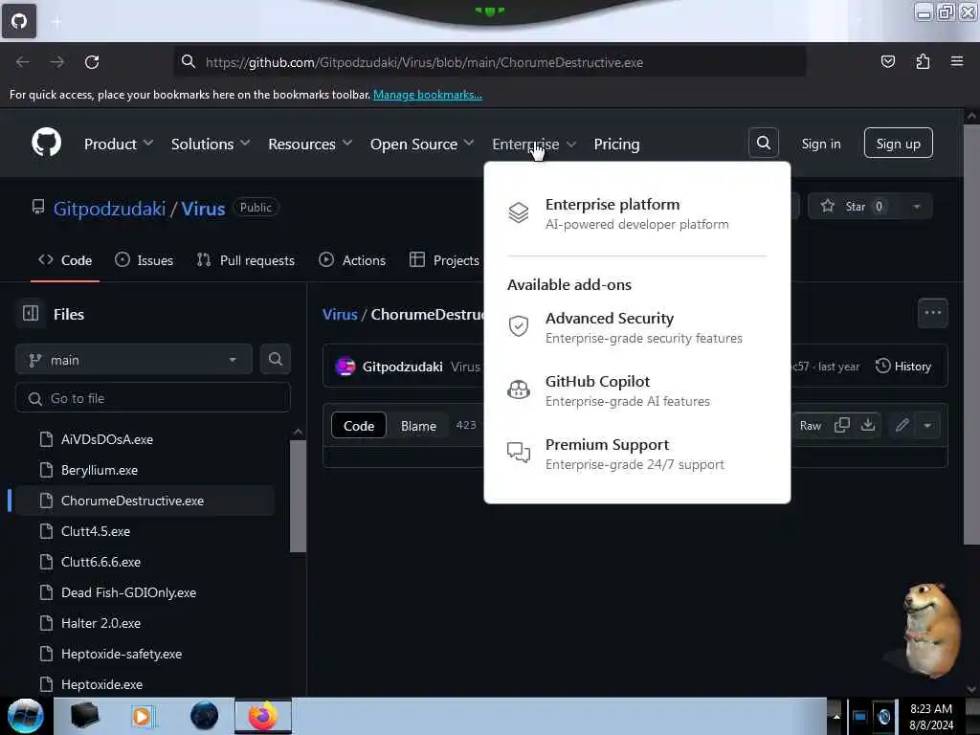Click the Sign up button

click(898, 144)
